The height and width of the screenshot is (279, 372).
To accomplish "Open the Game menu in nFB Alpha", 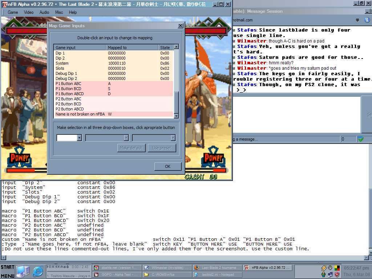I will 13,12.
